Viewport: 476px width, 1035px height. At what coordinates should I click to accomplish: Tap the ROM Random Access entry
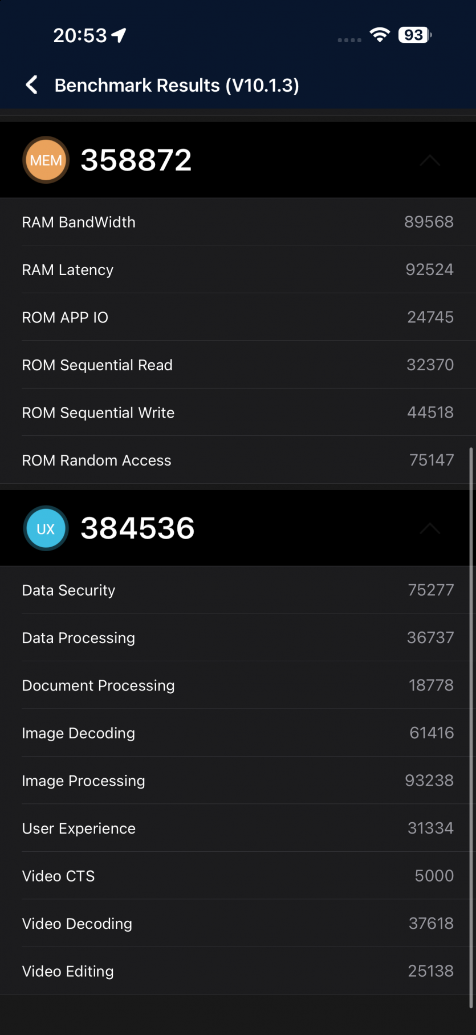pos(238,460)
